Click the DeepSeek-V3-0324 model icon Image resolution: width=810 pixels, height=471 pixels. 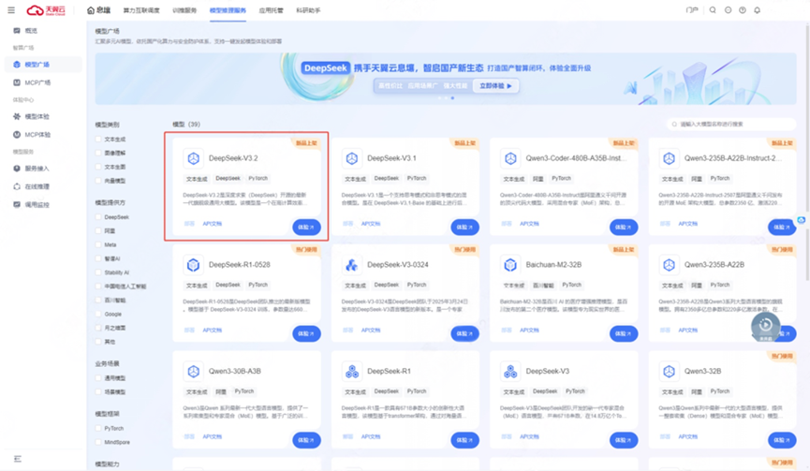coord(352,264)
